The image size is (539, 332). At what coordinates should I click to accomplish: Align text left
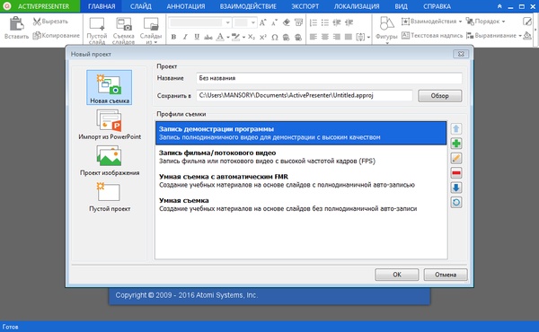tap(314, 37)
